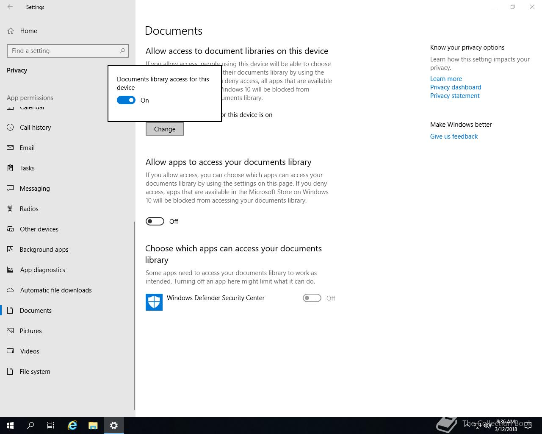Toggle Windows Defender Security Center access
This screenshot has height=434, width=542.
click(x=312, y=298)
